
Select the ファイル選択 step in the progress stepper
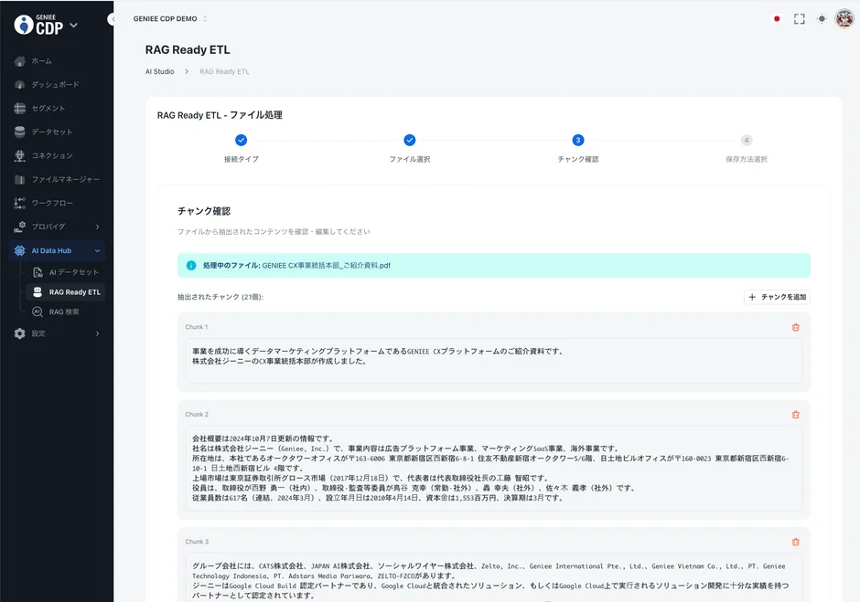pyautogui.click(x=409, y=141)
